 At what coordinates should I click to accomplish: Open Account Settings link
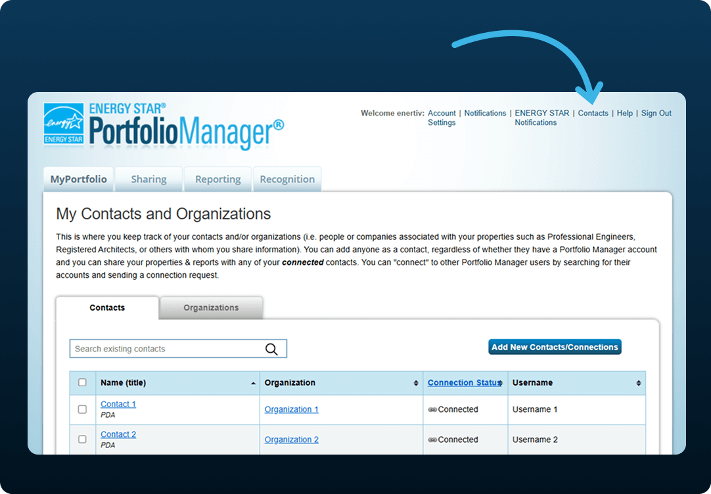pyautogui.click(x=442, y=118)
